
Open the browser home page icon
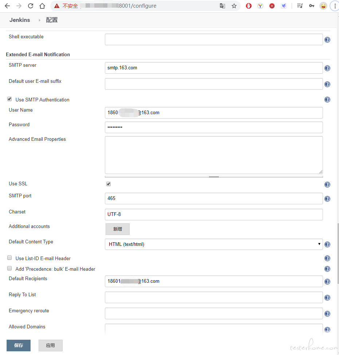(42, 6)
